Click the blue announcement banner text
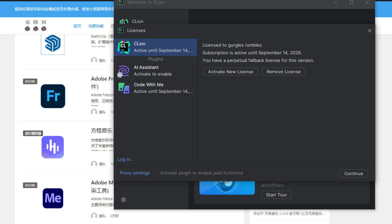392x224 pixels. tap(64, 9)
